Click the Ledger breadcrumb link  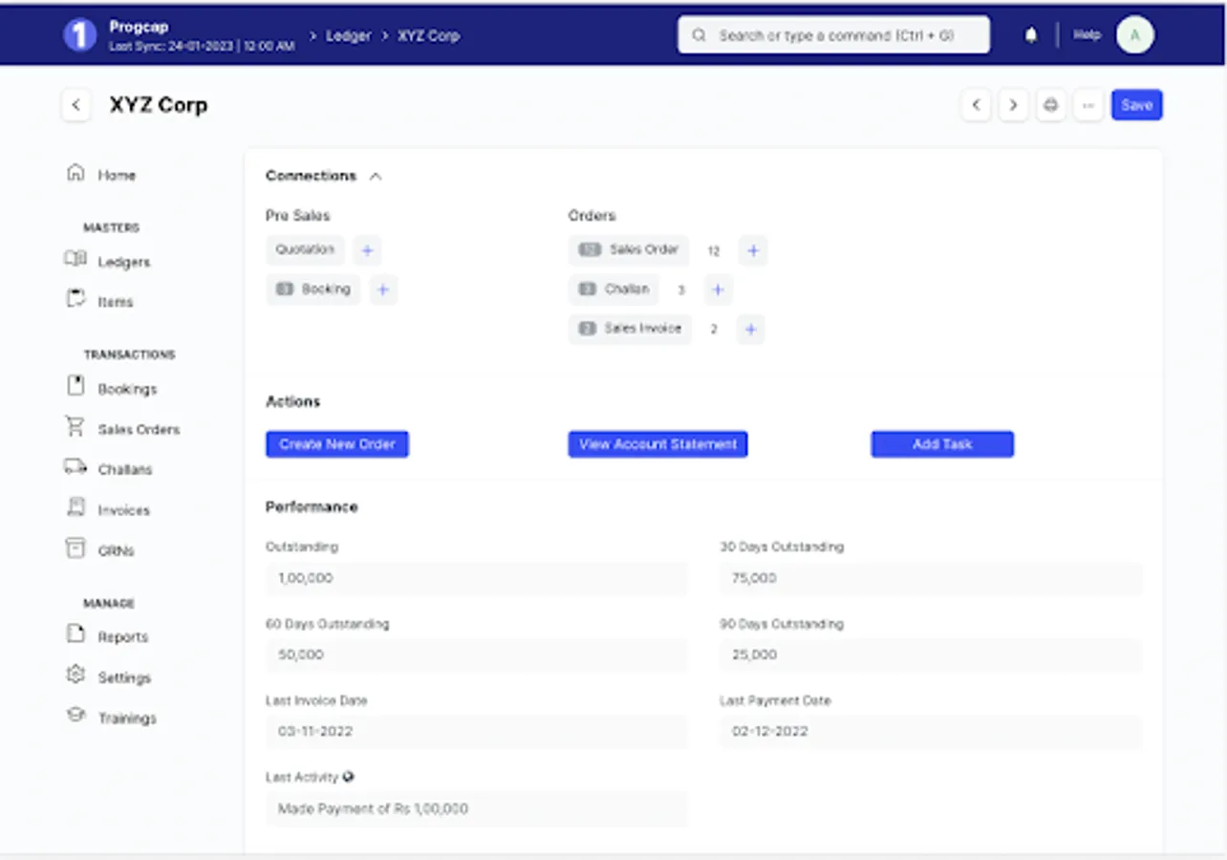tap(348, 35)
